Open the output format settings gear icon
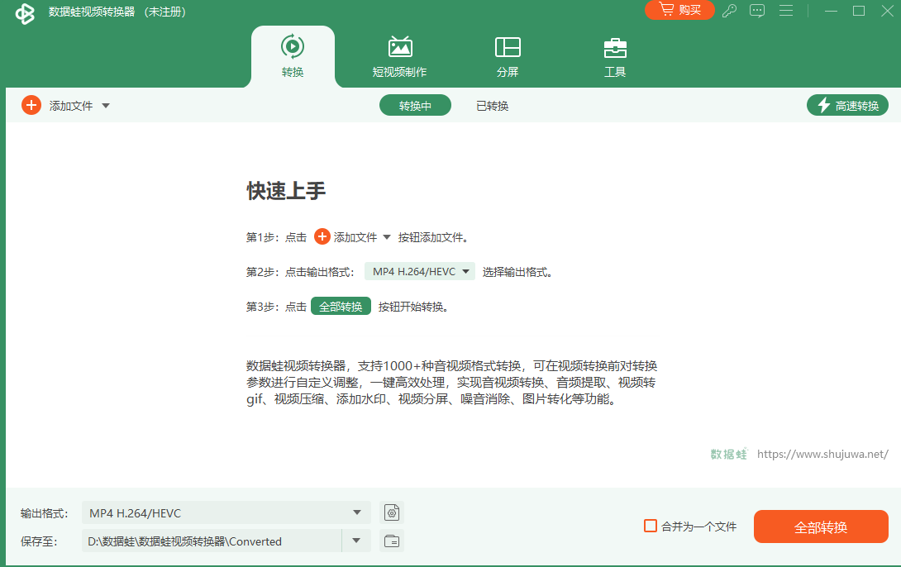Viewport: 901px width, 567px height. click(x=391, y=512)
